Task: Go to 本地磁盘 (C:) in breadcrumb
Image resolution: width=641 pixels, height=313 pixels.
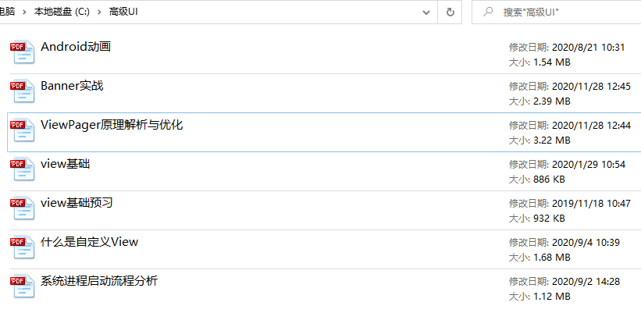Action: 62,12
